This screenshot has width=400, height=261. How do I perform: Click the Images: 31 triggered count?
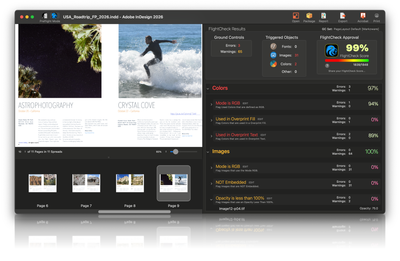[296, 55]
